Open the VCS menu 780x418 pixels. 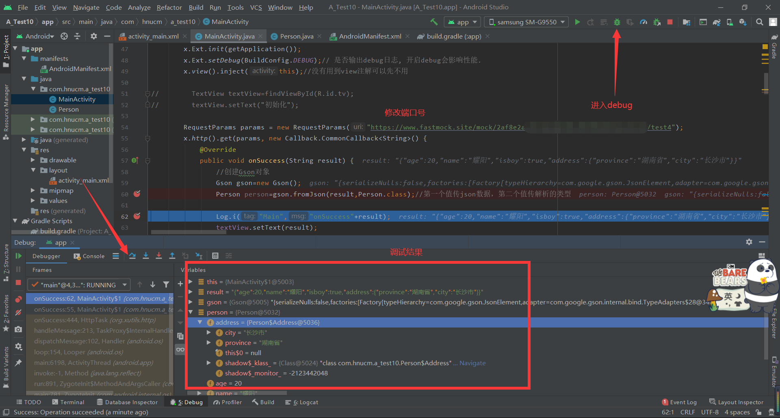[256, 7]
